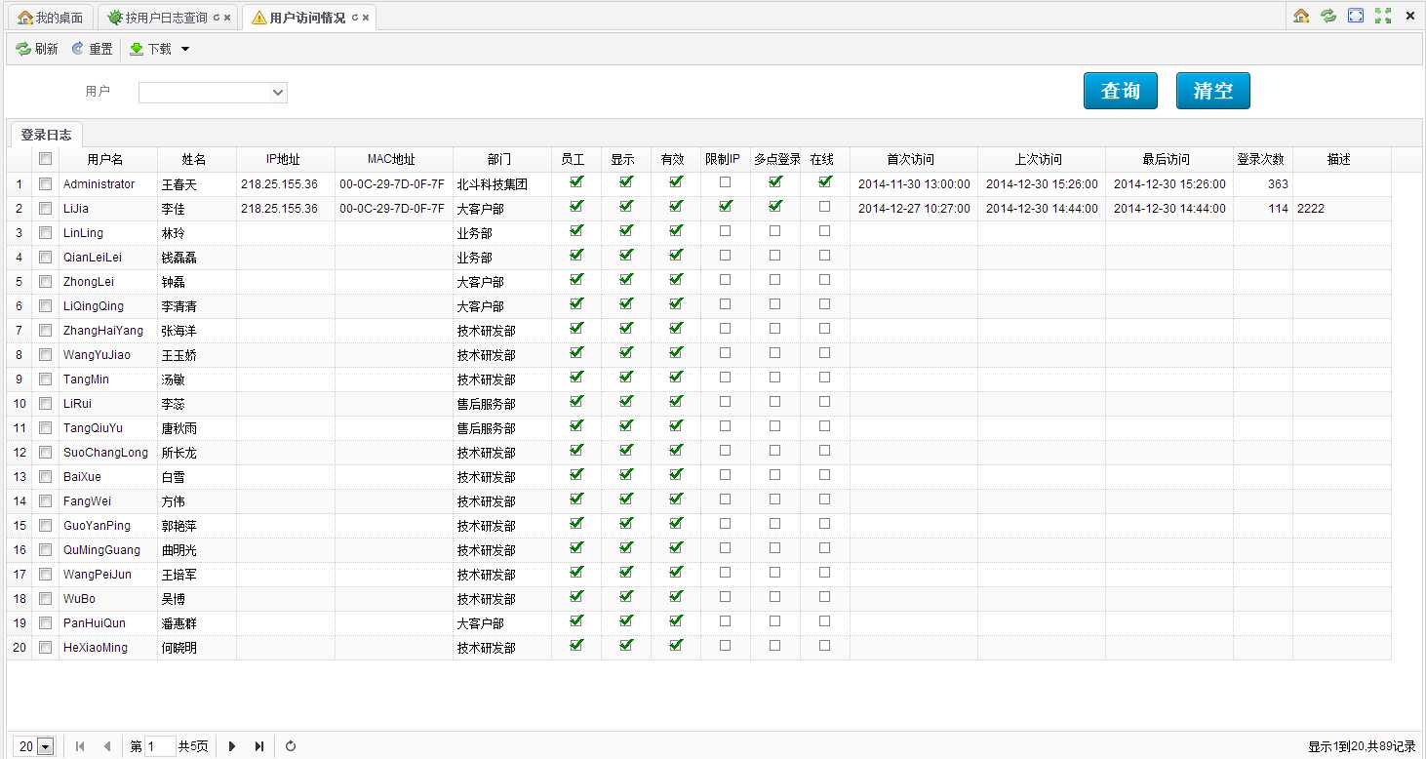
Task: Click the page number input field
Action: pyautogui.click(x=160, y=746)
